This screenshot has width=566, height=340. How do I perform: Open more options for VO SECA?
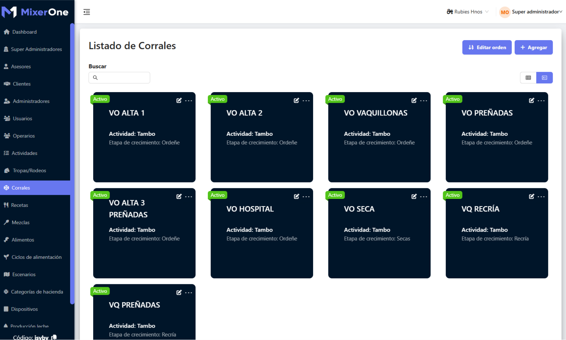pos(424,197)
